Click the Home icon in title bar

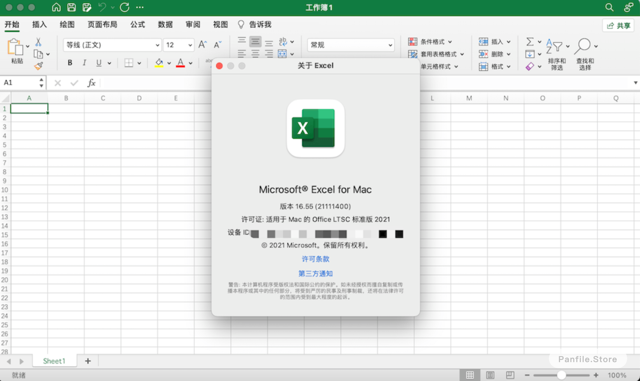[x=56, y=7]
